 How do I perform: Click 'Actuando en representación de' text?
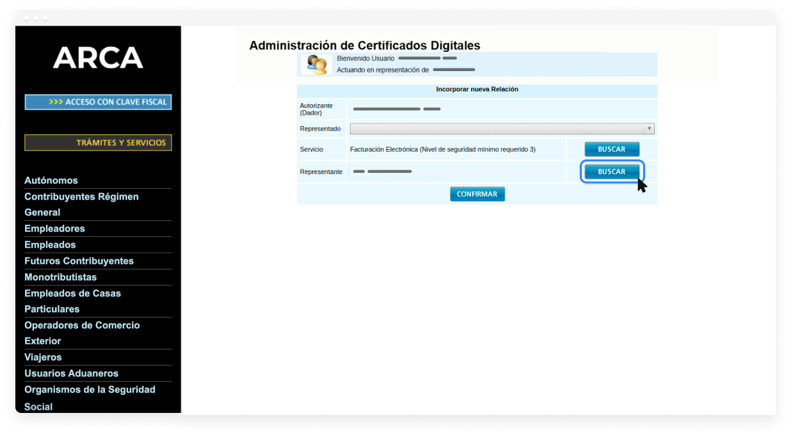point(383,70)
